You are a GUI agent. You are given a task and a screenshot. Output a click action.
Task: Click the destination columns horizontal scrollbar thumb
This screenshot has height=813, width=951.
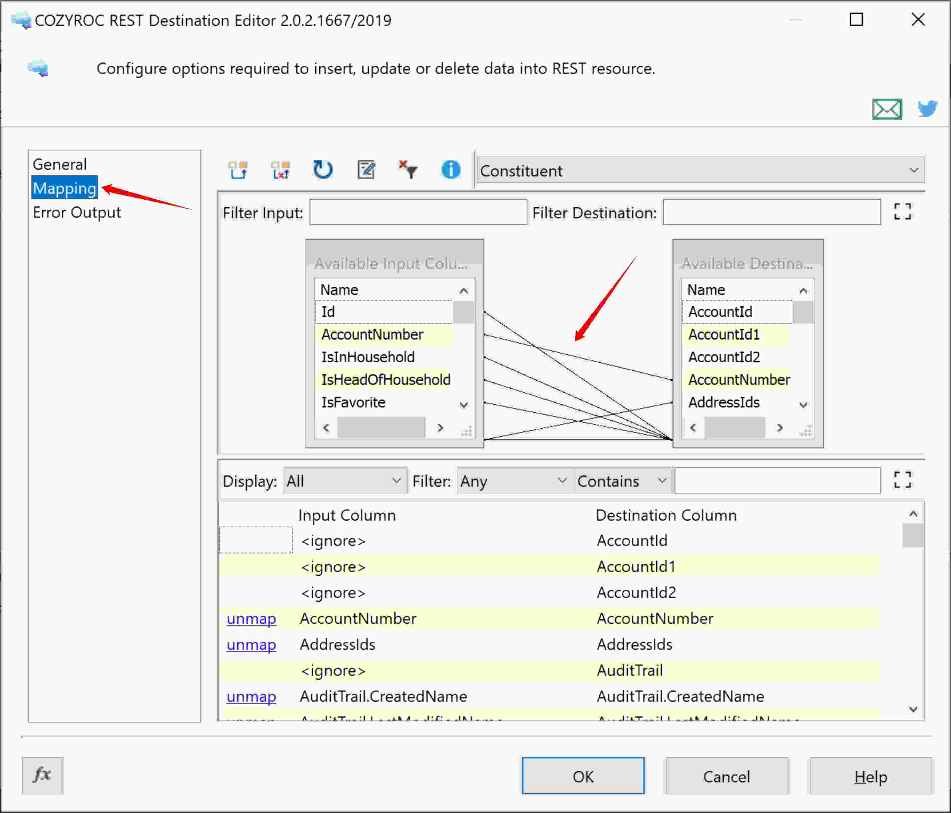[x=734, y=428]
